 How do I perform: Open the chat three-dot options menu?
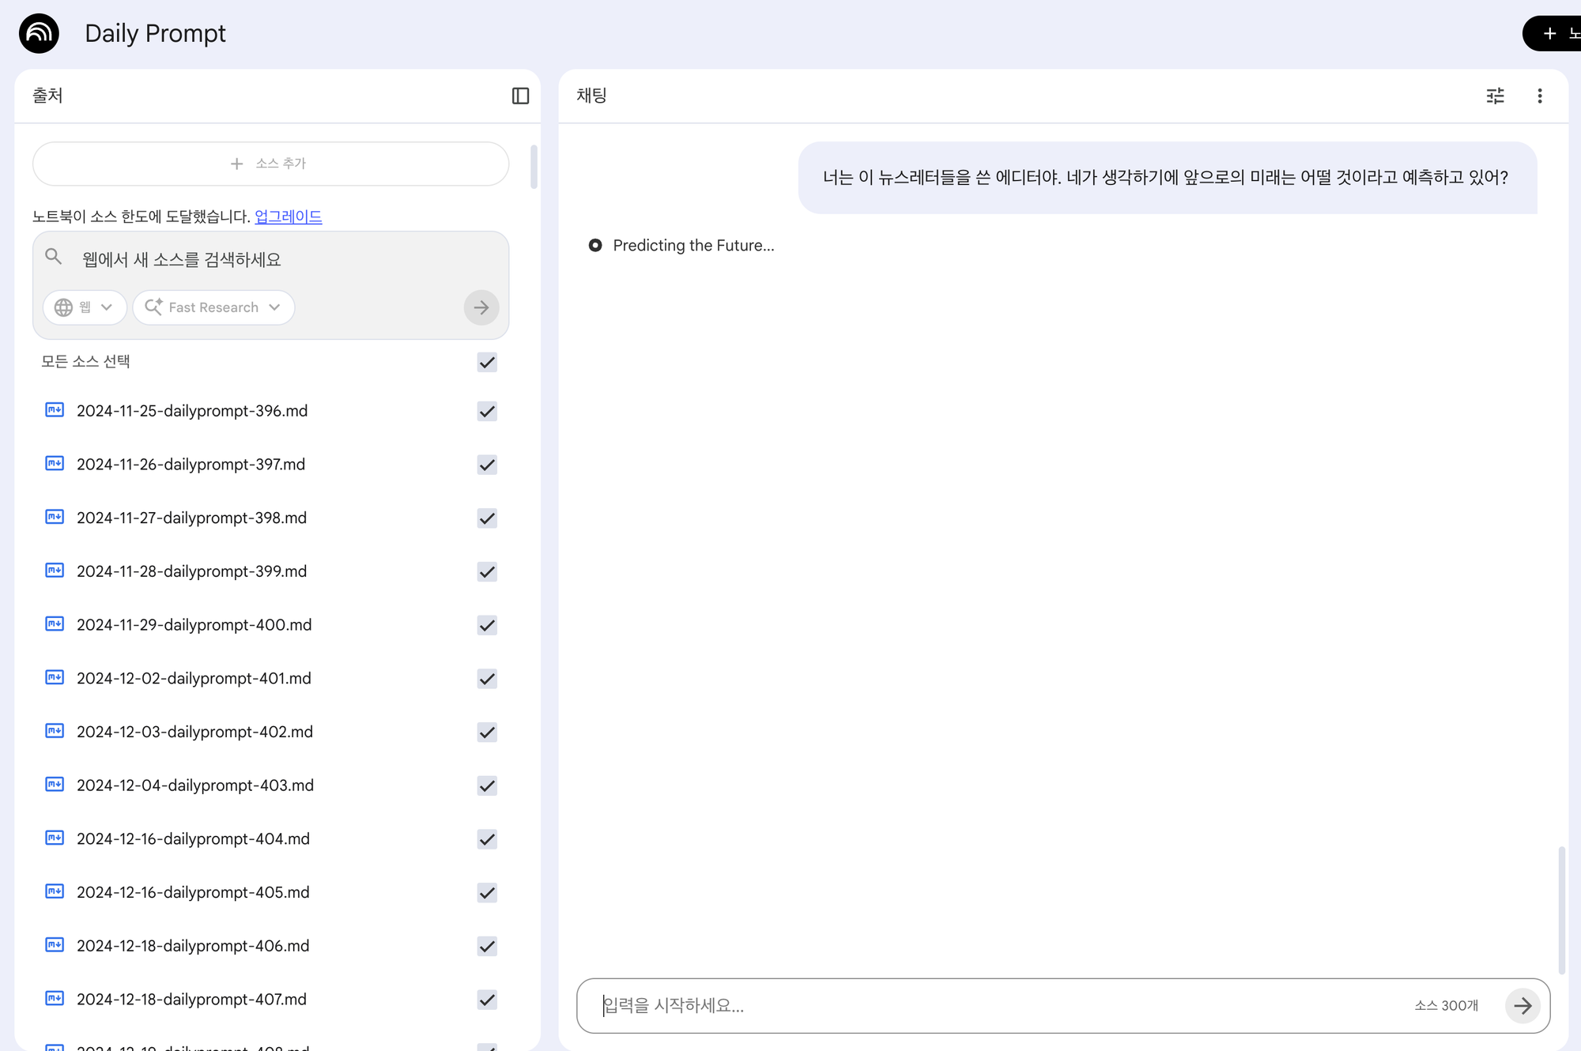pyautogui.click(x=1539, y=96)
